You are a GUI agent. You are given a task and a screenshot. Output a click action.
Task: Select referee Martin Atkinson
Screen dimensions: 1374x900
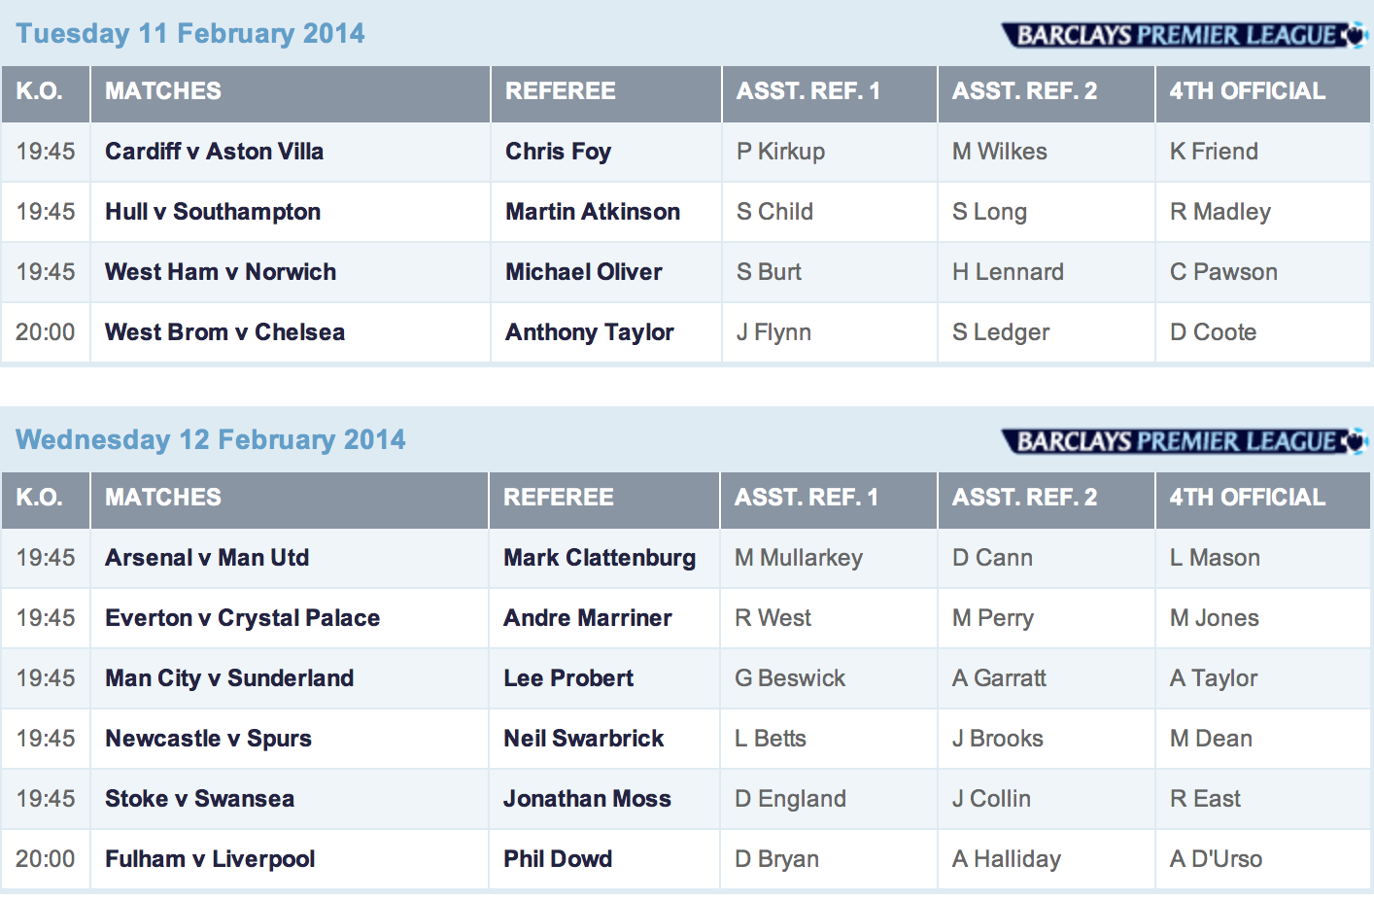pyautogui.click(x=593, y=212)
